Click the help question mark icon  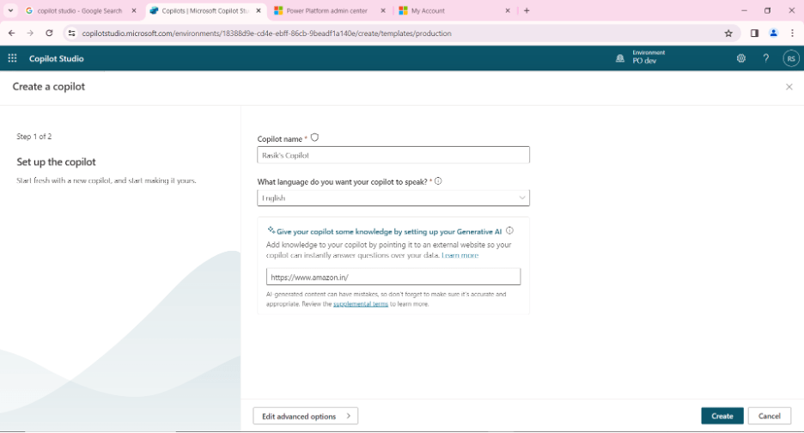[766, 58]
